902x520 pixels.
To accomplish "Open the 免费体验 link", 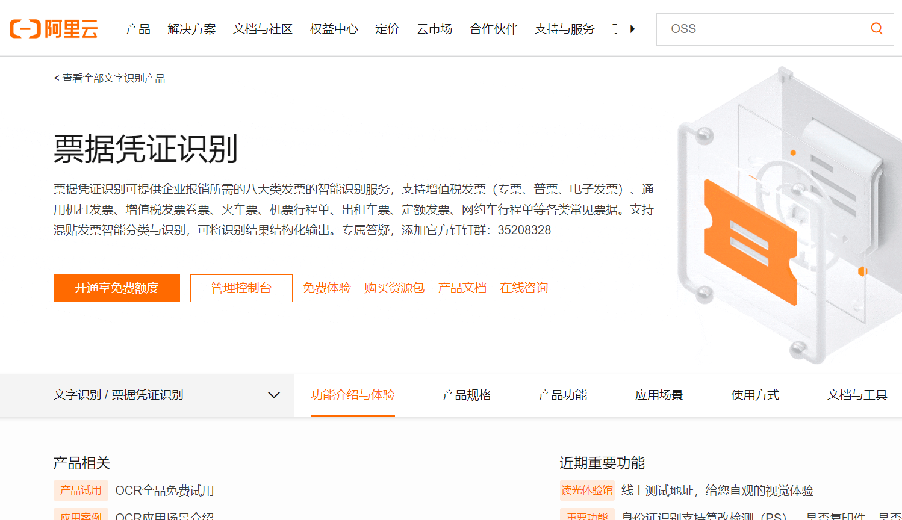I will pos(326,288).
